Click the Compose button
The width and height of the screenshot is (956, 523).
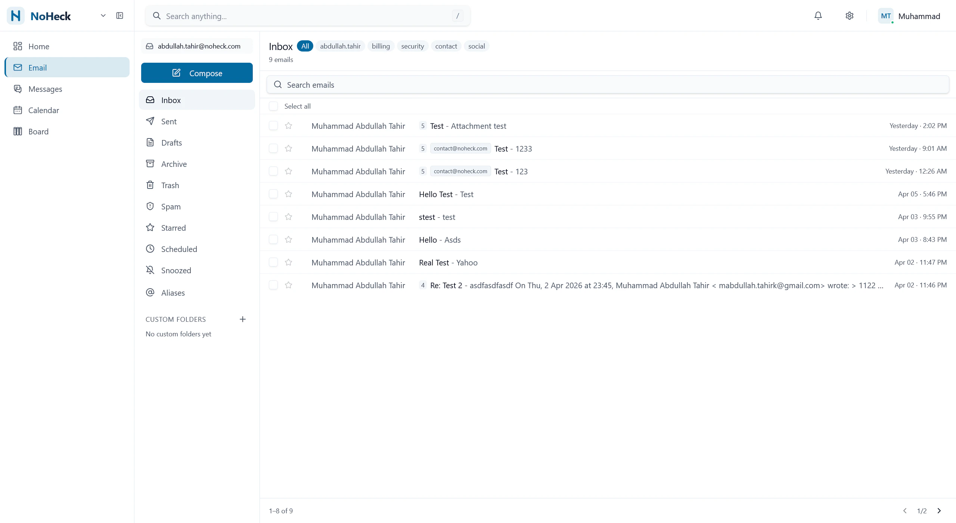[x=197, y=73]
